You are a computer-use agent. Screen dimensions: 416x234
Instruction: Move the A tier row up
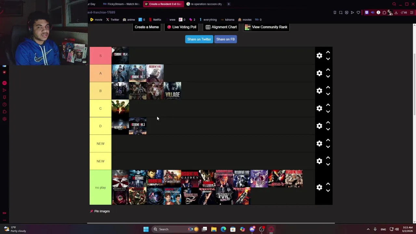[x=328, y=70]
